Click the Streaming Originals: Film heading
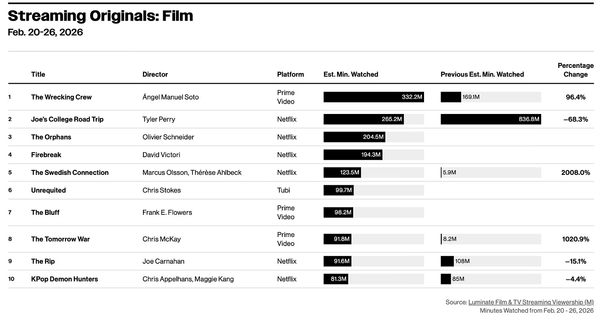600x316 pixels. pyautogui.click(x=101, y=16)
